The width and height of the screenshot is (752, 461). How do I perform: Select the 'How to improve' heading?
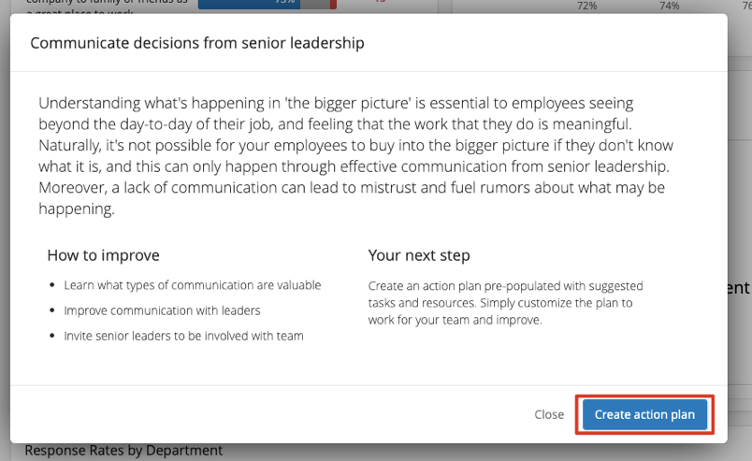click(x=103, y=255)
